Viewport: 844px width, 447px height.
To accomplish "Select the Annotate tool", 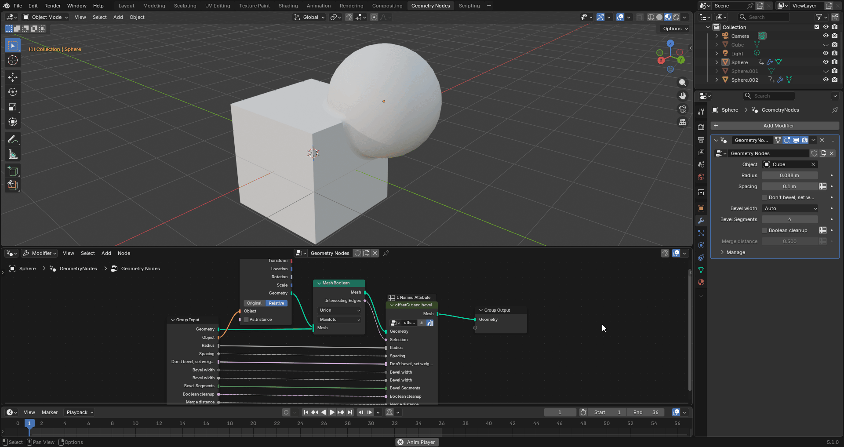I will 13,140.
